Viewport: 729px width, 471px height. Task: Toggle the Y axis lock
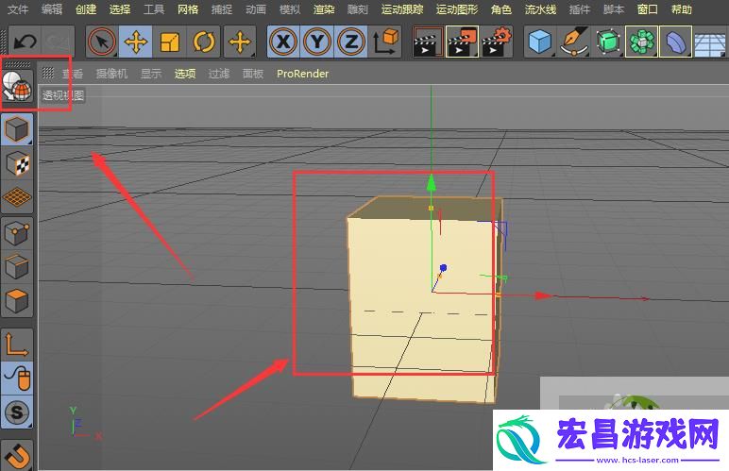coord(317,42)
